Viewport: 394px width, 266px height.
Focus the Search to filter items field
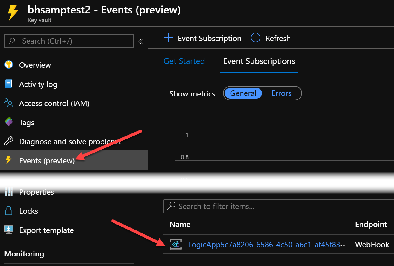click(x=279, y=206)
